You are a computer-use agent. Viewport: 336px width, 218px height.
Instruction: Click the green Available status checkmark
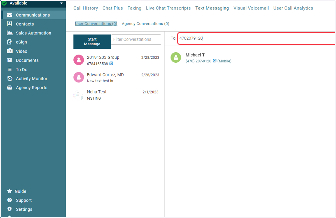point(4,3)
